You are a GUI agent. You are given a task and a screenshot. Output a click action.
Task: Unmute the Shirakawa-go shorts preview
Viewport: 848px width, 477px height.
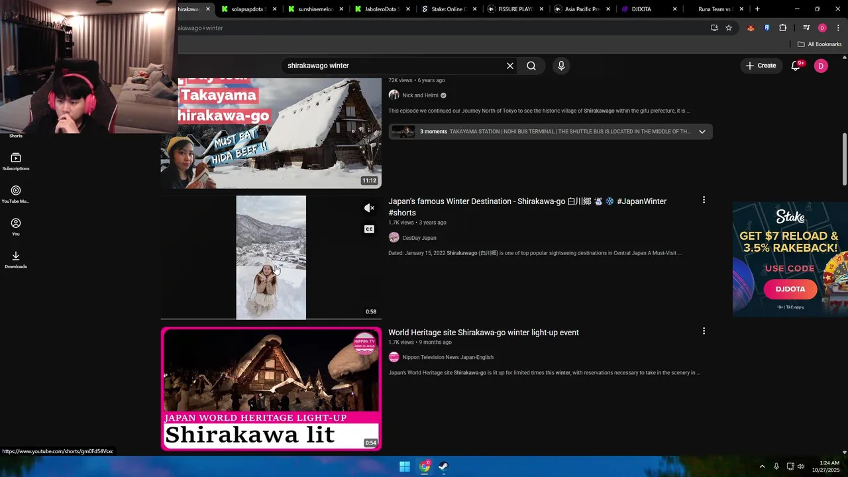(x=370, y=208)
